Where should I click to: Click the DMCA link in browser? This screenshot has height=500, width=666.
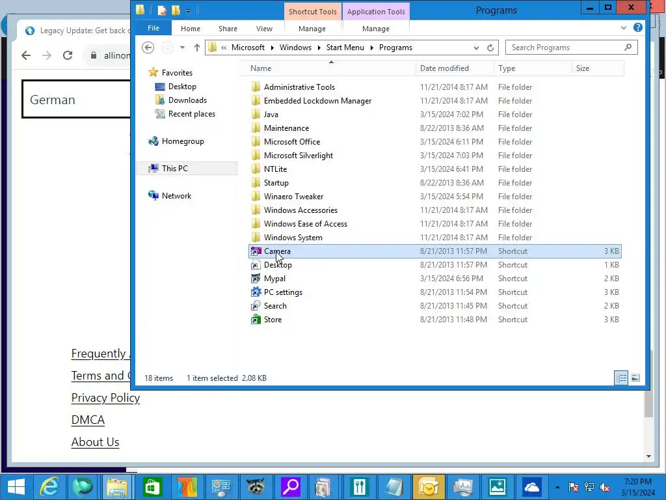point(88,420)
